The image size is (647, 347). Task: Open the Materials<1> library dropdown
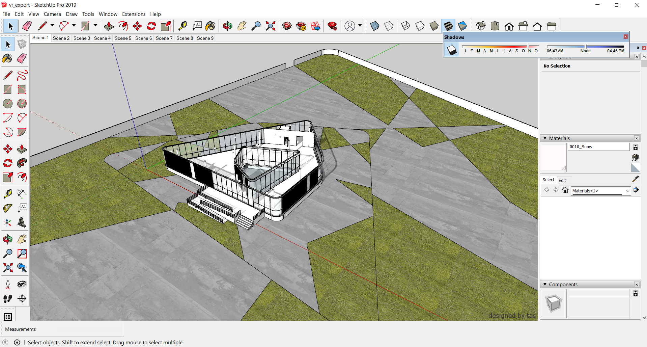point(627,191)
